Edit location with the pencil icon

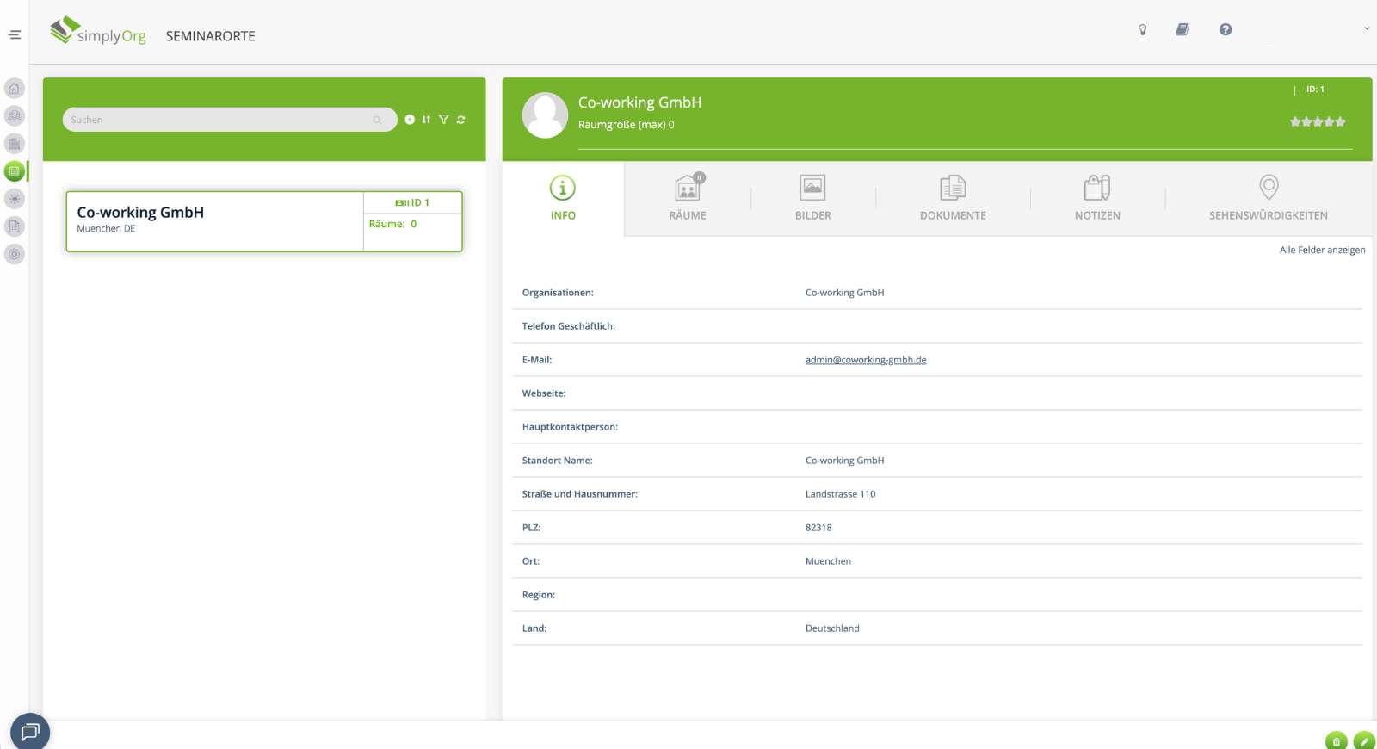pyautogui.click(x=1363, y=740)
